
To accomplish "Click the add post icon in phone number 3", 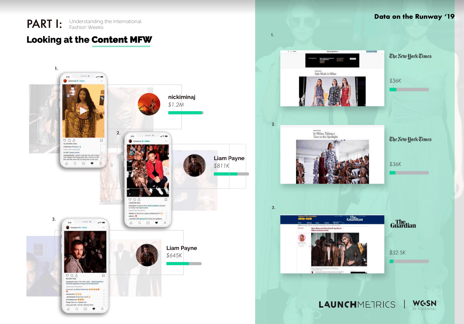I will click(85, 309).
